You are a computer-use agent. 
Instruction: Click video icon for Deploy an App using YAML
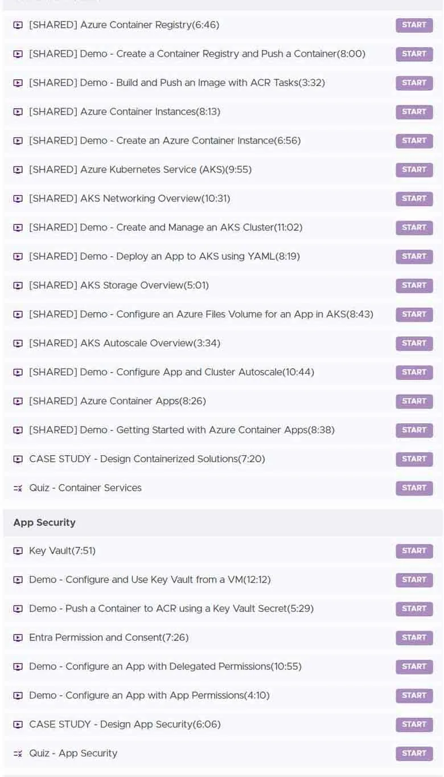coord(18,257)
